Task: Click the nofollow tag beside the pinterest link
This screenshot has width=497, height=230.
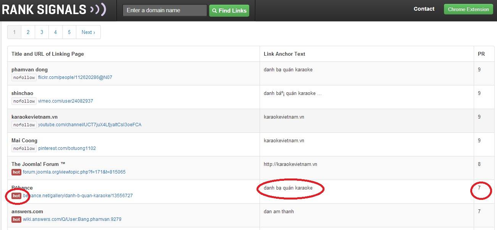Action: click(x=24, y=148)
